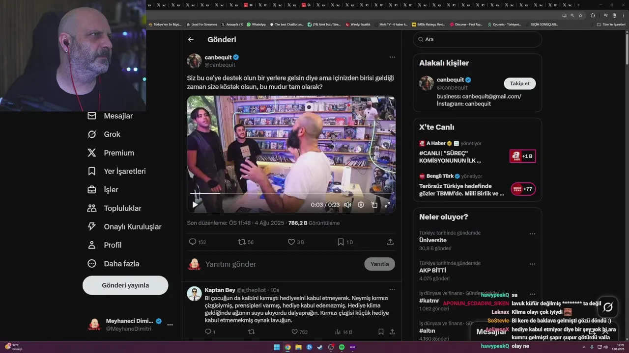Open the post's three-dot options menu
Screen dimensions: 629x353
(392, 57)
